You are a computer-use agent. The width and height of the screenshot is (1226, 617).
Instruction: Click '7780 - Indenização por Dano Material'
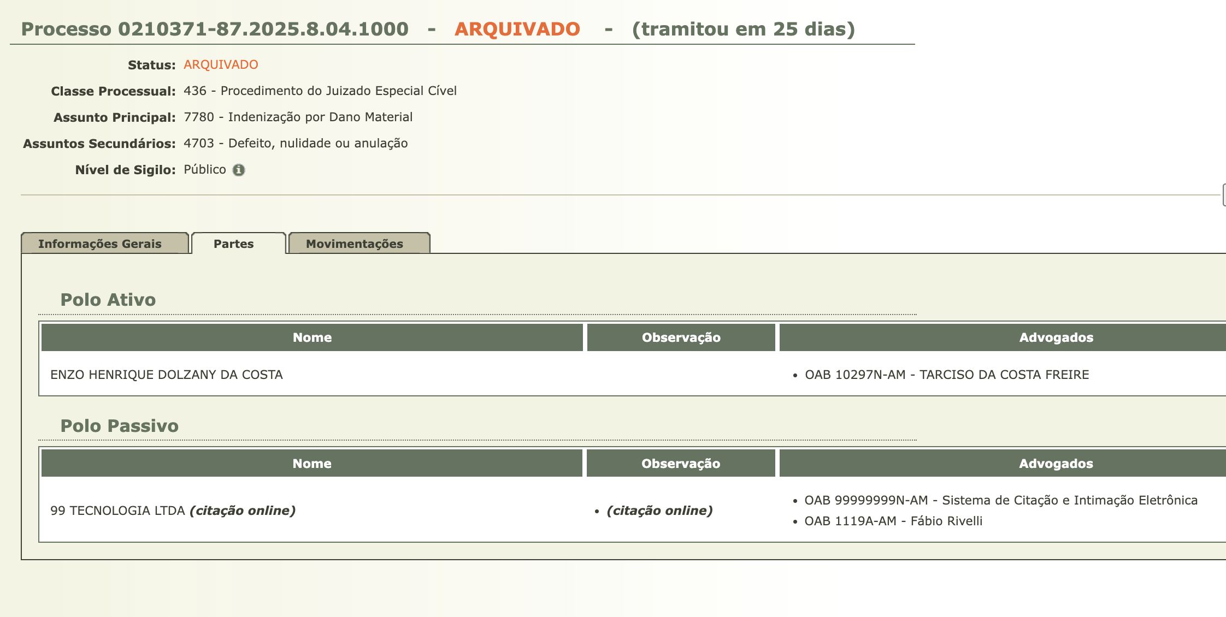[298, 117]
